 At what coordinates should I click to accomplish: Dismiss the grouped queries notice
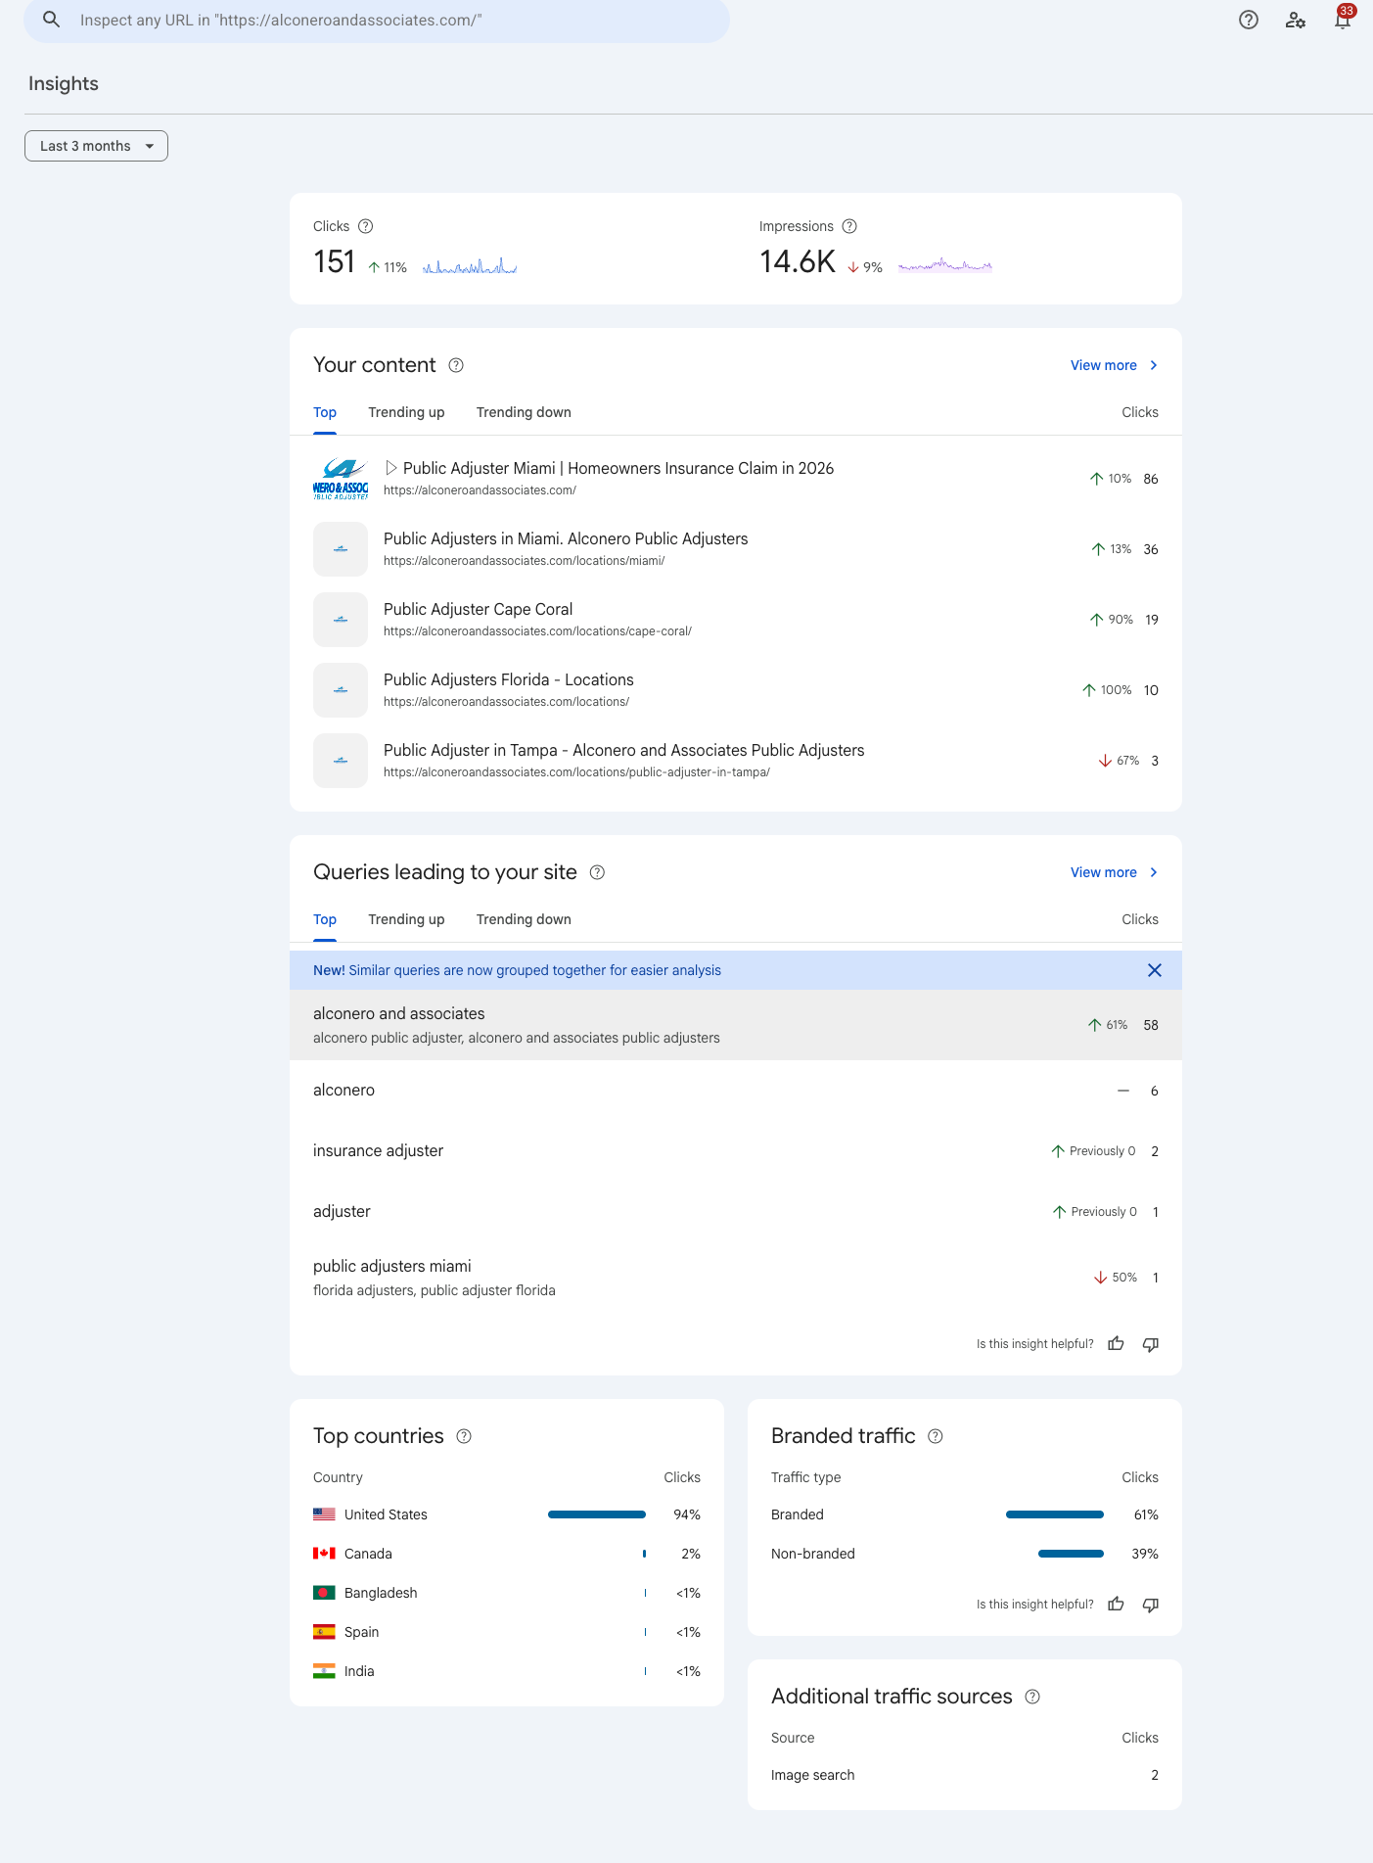click(x=1155, y=970)
